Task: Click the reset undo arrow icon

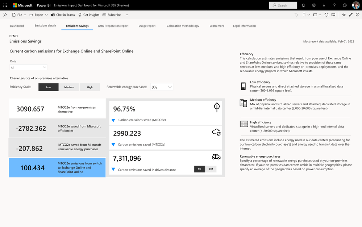Action: pos(296,15)
